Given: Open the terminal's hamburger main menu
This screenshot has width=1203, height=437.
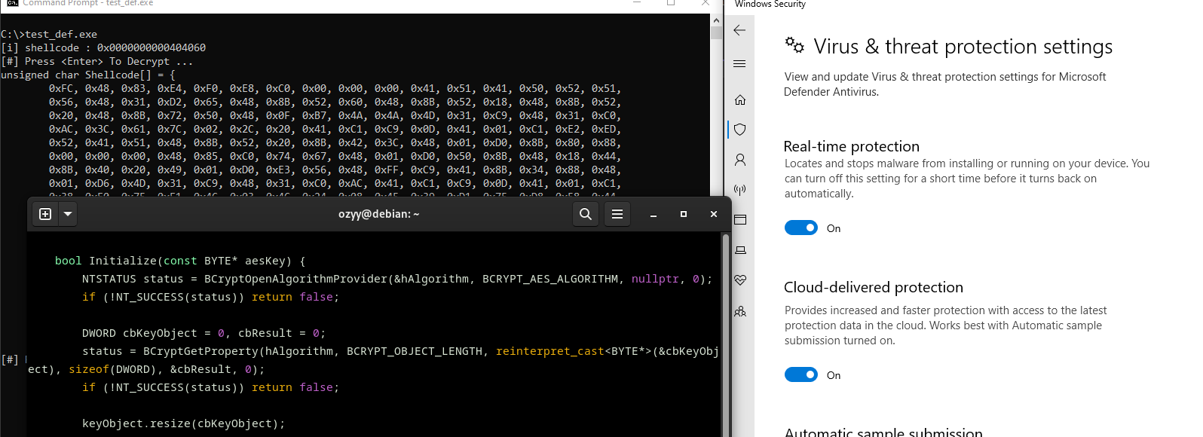Looking at the screenshot, I should coord(617,214).
